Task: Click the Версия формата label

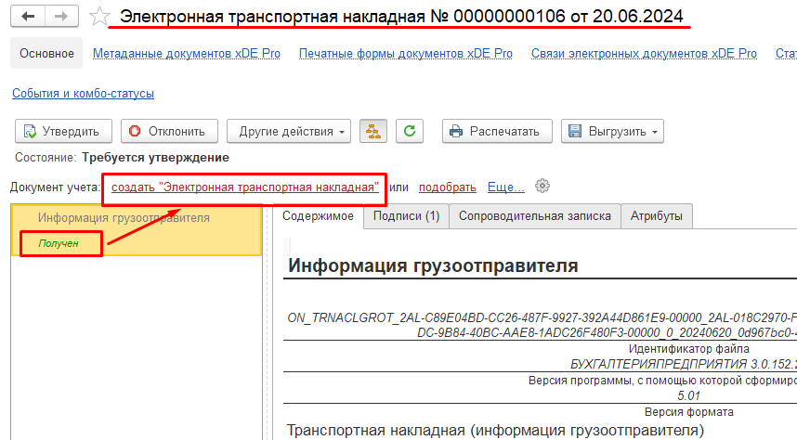Action: point(688,411)
